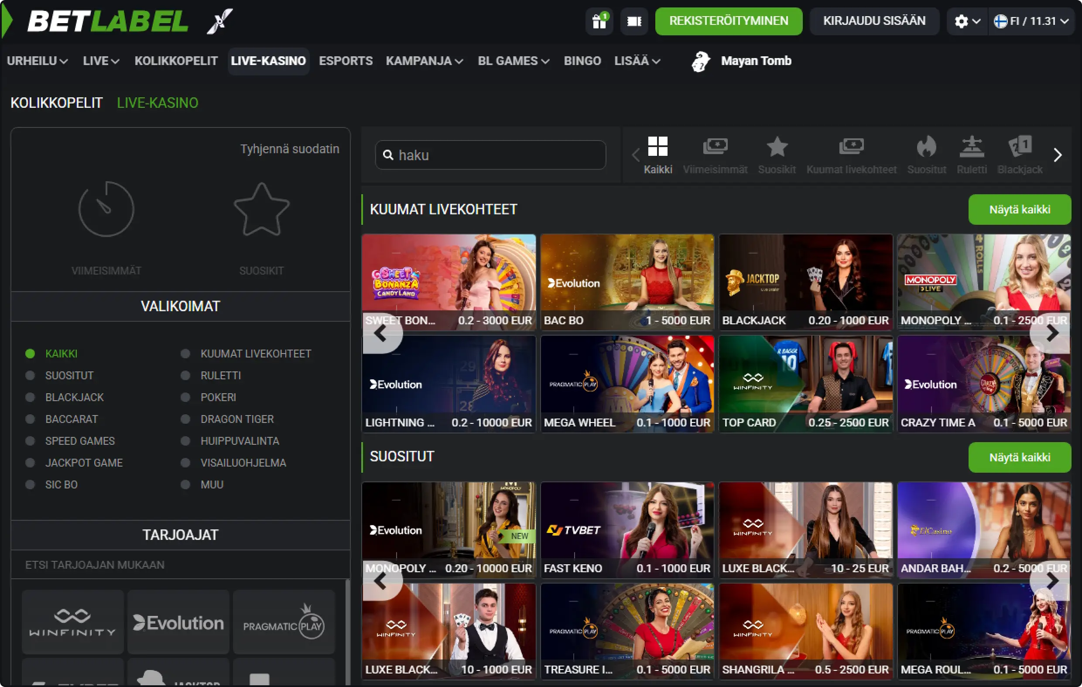The image size is (1082, 687).
Task: Open the Kolikkopelit menu item
Action: pyautogui.click(x=176, y=61)
